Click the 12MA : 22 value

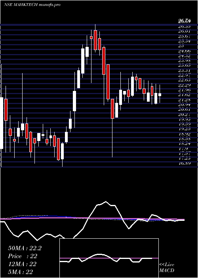tap(22, 264)
